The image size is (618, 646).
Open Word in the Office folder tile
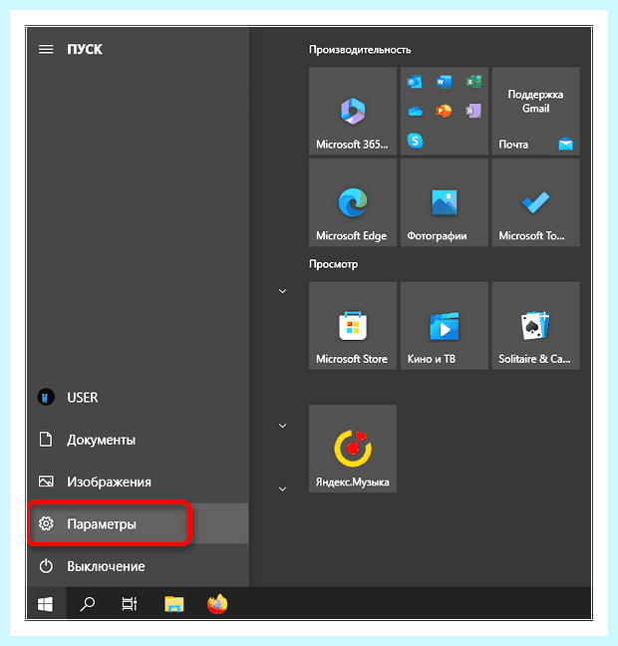[x=445, y=82]
